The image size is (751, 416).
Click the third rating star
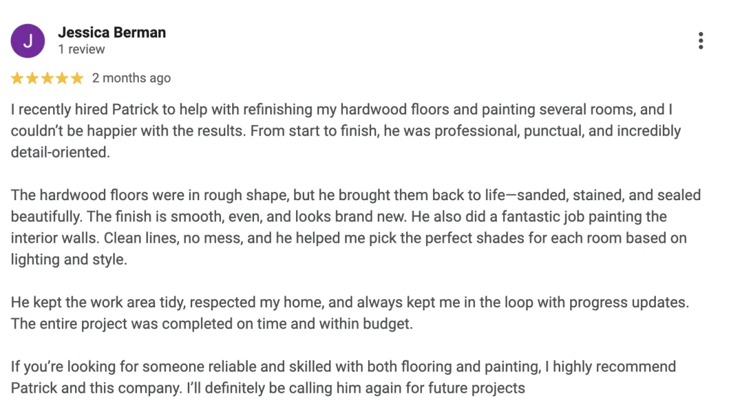tap(47, 78)
